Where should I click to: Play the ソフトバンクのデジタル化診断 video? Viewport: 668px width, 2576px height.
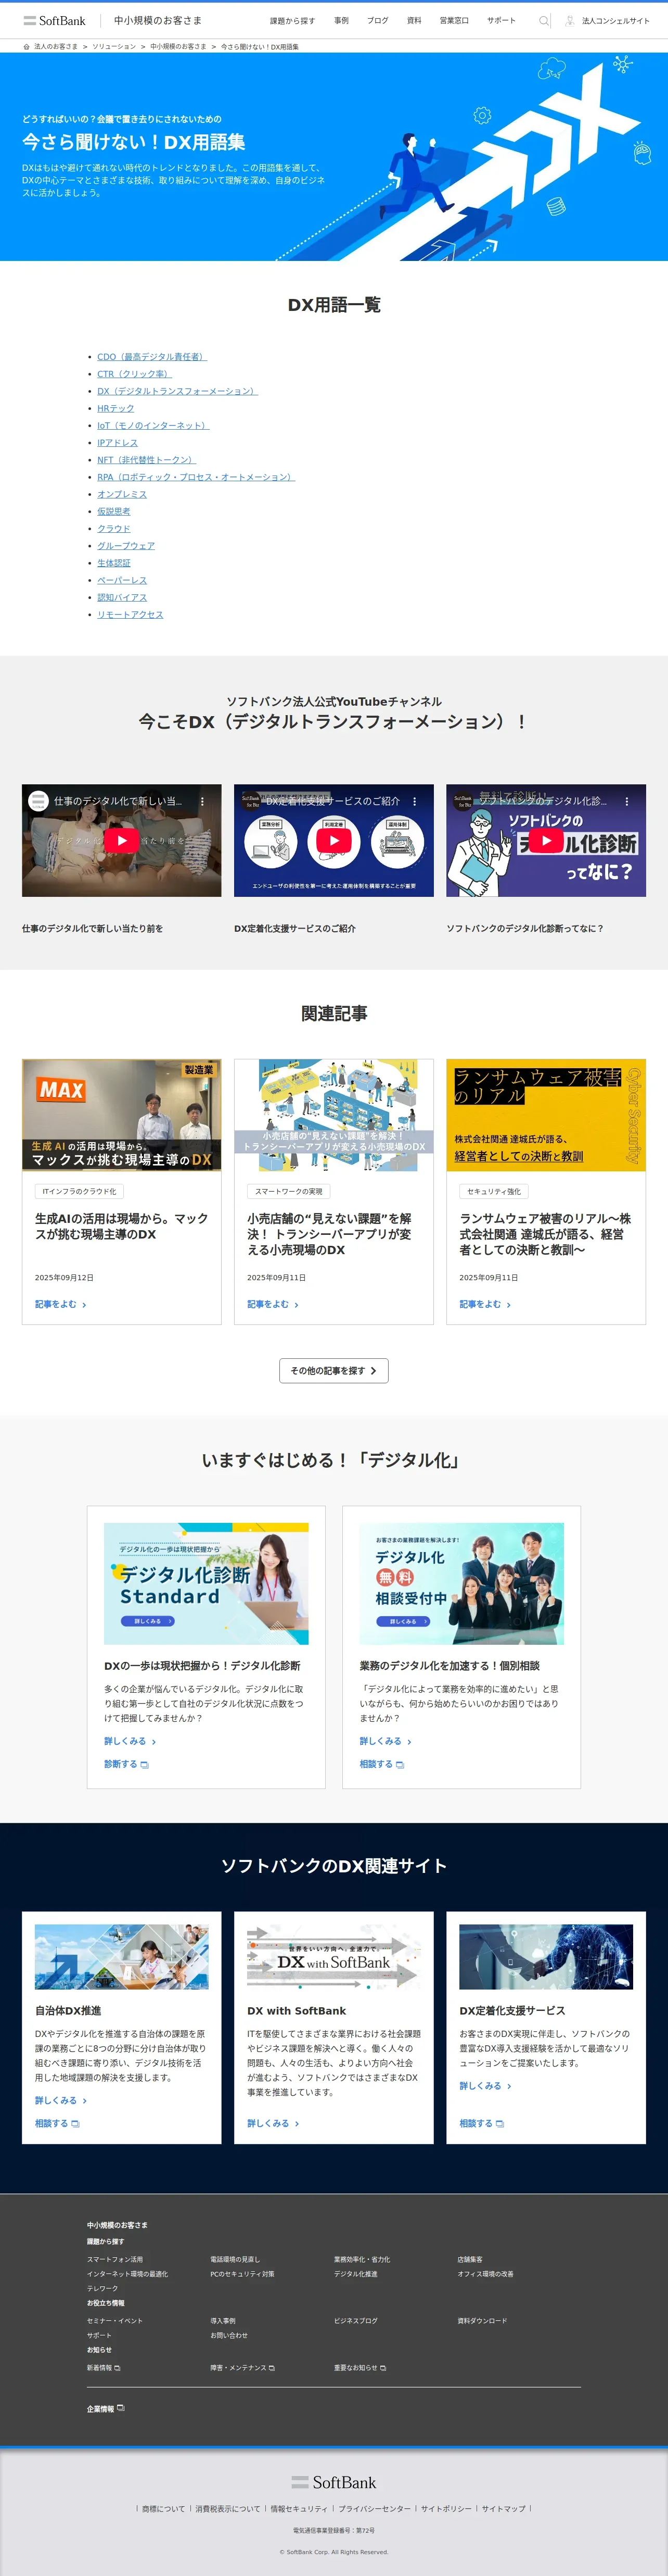(x=545, y=840)
